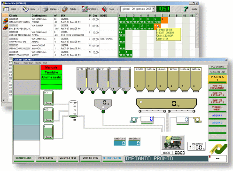233x171 pixels.
Task: Toggle the PAUSA button
Action: (x=217, y=79)
